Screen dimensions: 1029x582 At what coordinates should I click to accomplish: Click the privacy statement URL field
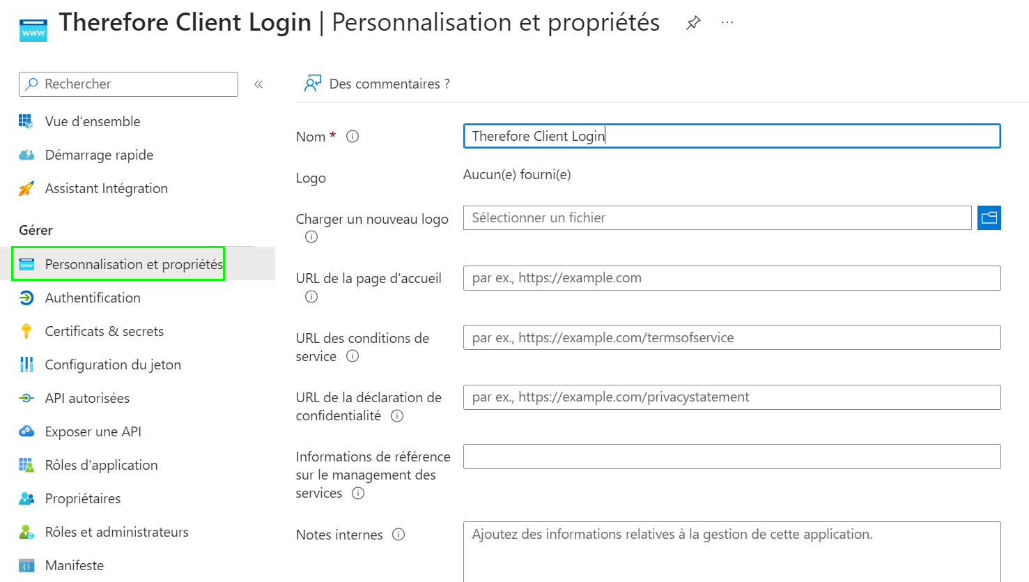[732, 397]
